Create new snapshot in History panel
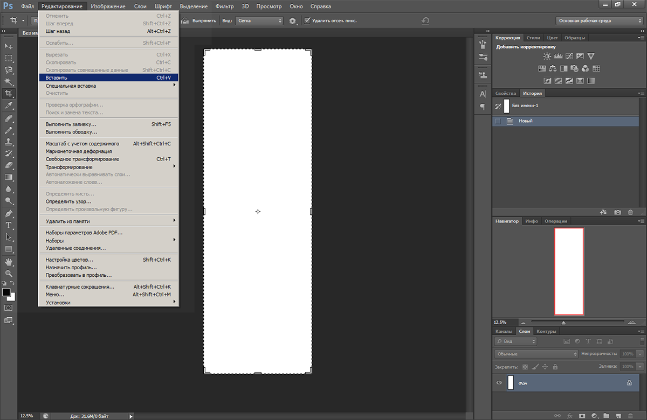 (617, 213)
